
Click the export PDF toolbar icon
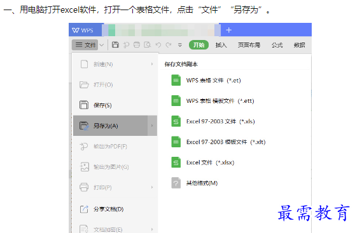[126, 45]
